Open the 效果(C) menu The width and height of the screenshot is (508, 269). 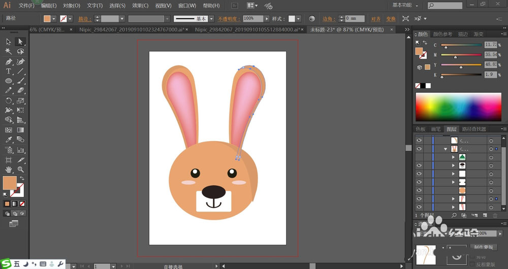tap(140, 6)
